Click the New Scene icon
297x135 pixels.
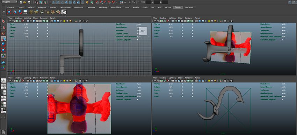pos(21,2)
